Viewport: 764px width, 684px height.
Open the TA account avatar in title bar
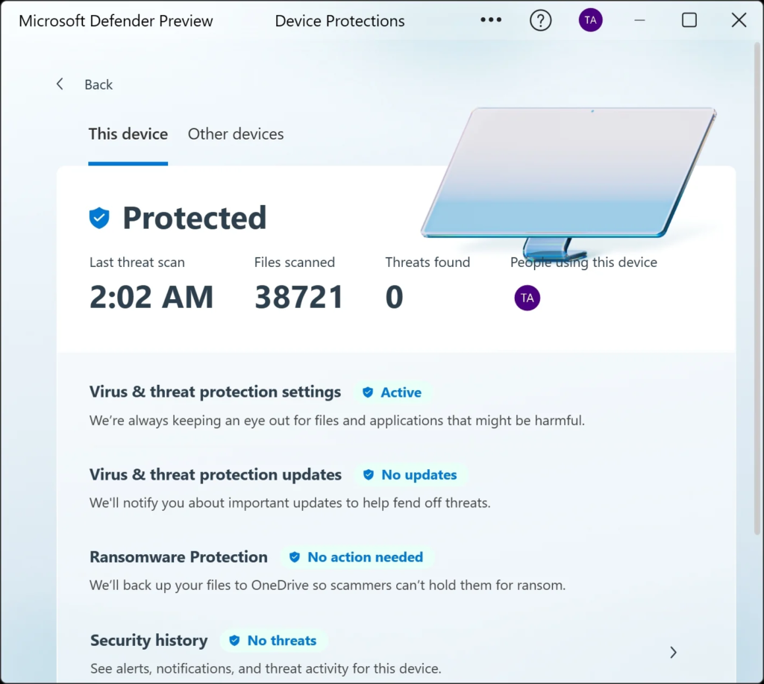(591, 20)
